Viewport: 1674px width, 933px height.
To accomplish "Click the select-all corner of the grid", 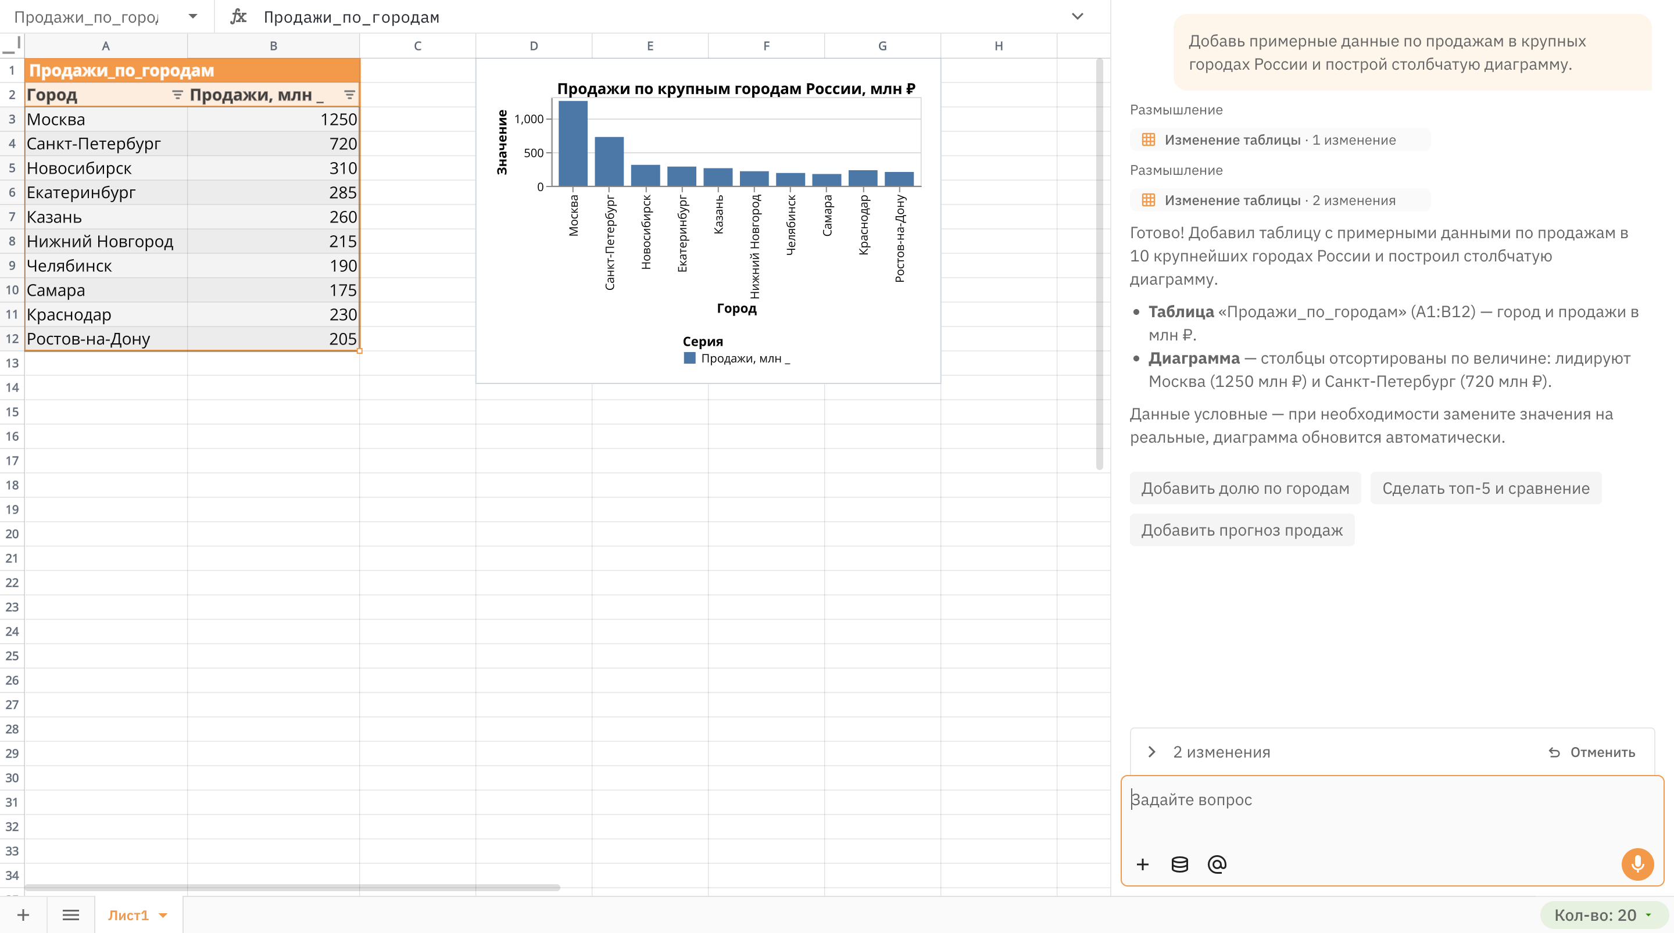I will tap(12, 45).
